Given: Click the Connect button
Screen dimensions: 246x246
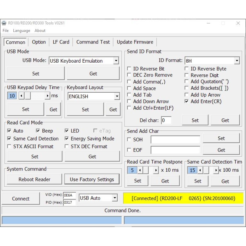Looking at the screenshot, I should (x=21, y=199).
